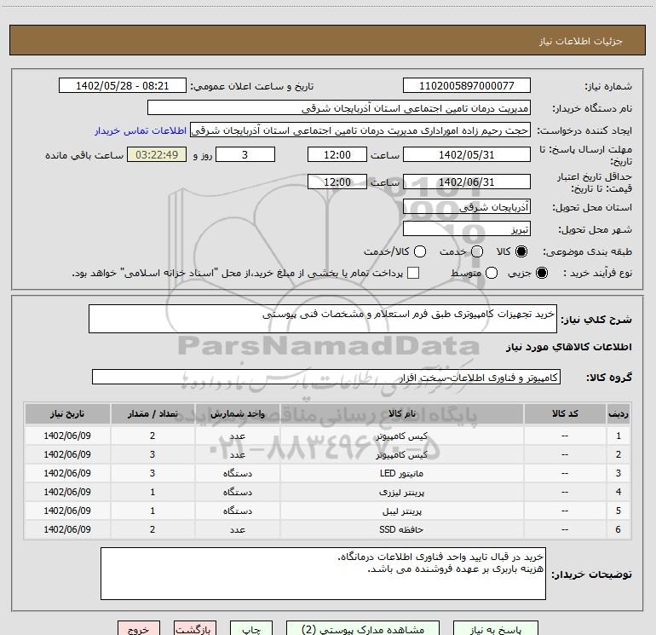Click the quantity 3 in مانیتور LED row
Image resolution: width=656 pixels, height=635 pixels.
click(x=152, y=473)
